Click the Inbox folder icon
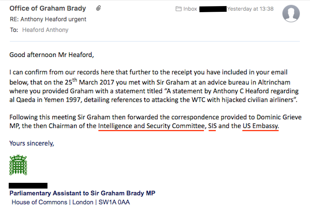This screenshot has width=310, height=211. click(179, 9)
